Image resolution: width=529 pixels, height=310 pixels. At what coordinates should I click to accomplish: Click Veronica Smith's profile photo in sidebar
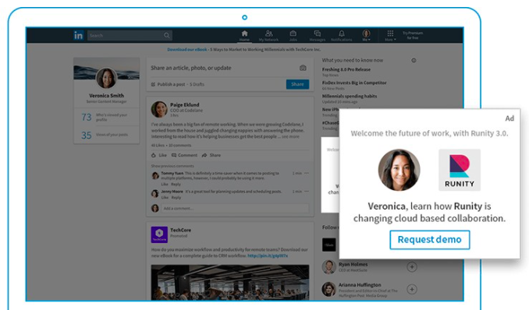106,78
